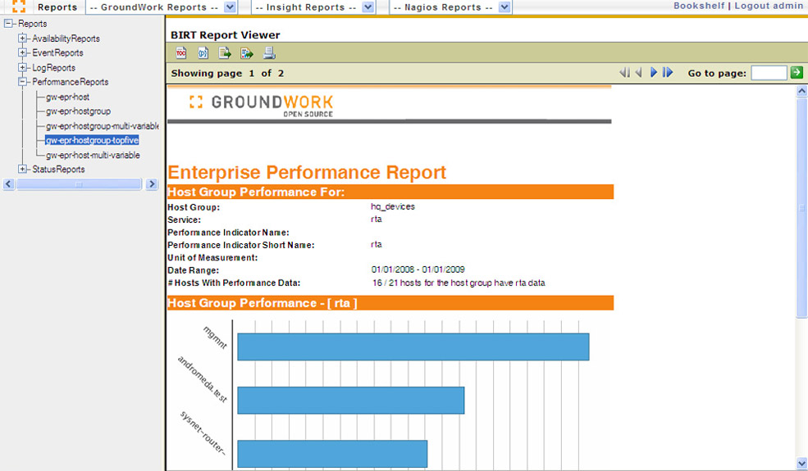Click the run report with parameters icon
Image resolution: width=808 pixels, height=471 pixels.
(x=203, y=53)
